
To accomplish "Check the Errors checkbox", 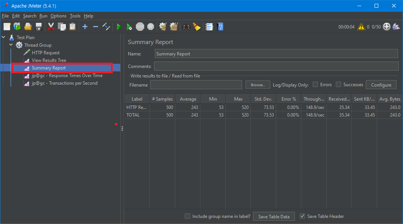I will (x=315, y=84).
